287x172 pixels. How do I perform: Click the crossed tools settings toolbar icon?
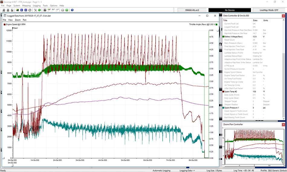(35, 10)
